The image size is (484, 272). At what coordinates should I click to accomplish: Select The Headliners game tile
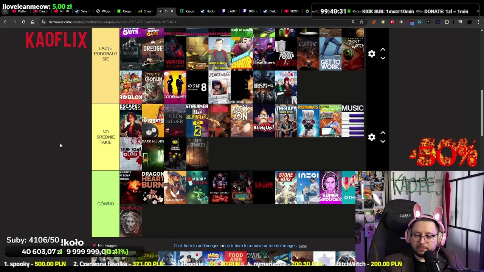[x=264, y=54]
